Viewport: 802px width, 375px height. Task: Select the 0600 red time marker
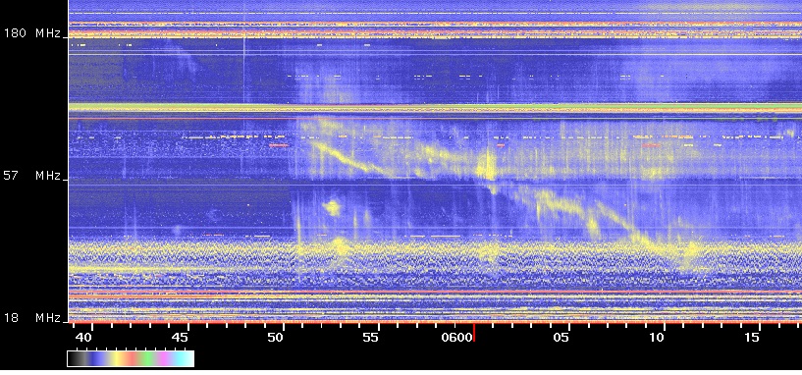pyautogui.click(x=474, y=333)
